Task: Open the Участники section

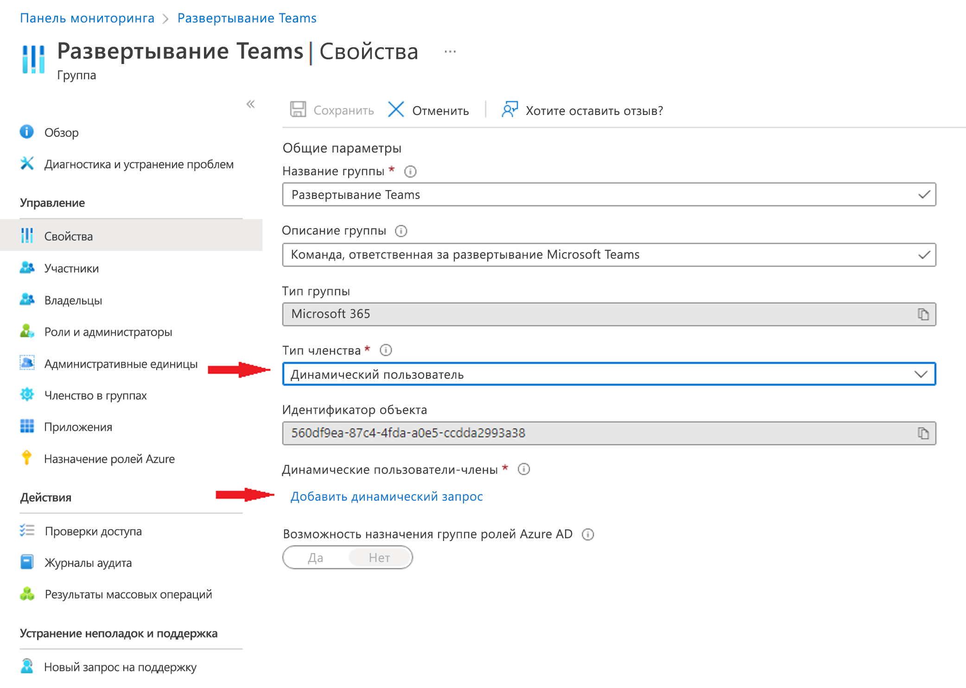Action: coord(71,268)
